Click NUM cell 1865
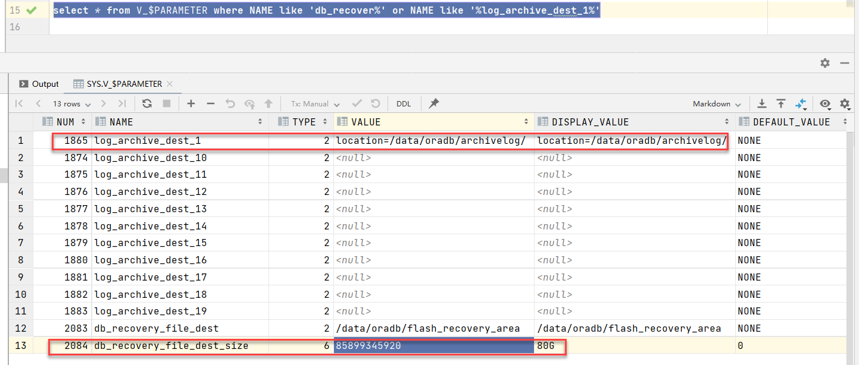This screenshot has width=859, height=365. click(x=61, y=141)
